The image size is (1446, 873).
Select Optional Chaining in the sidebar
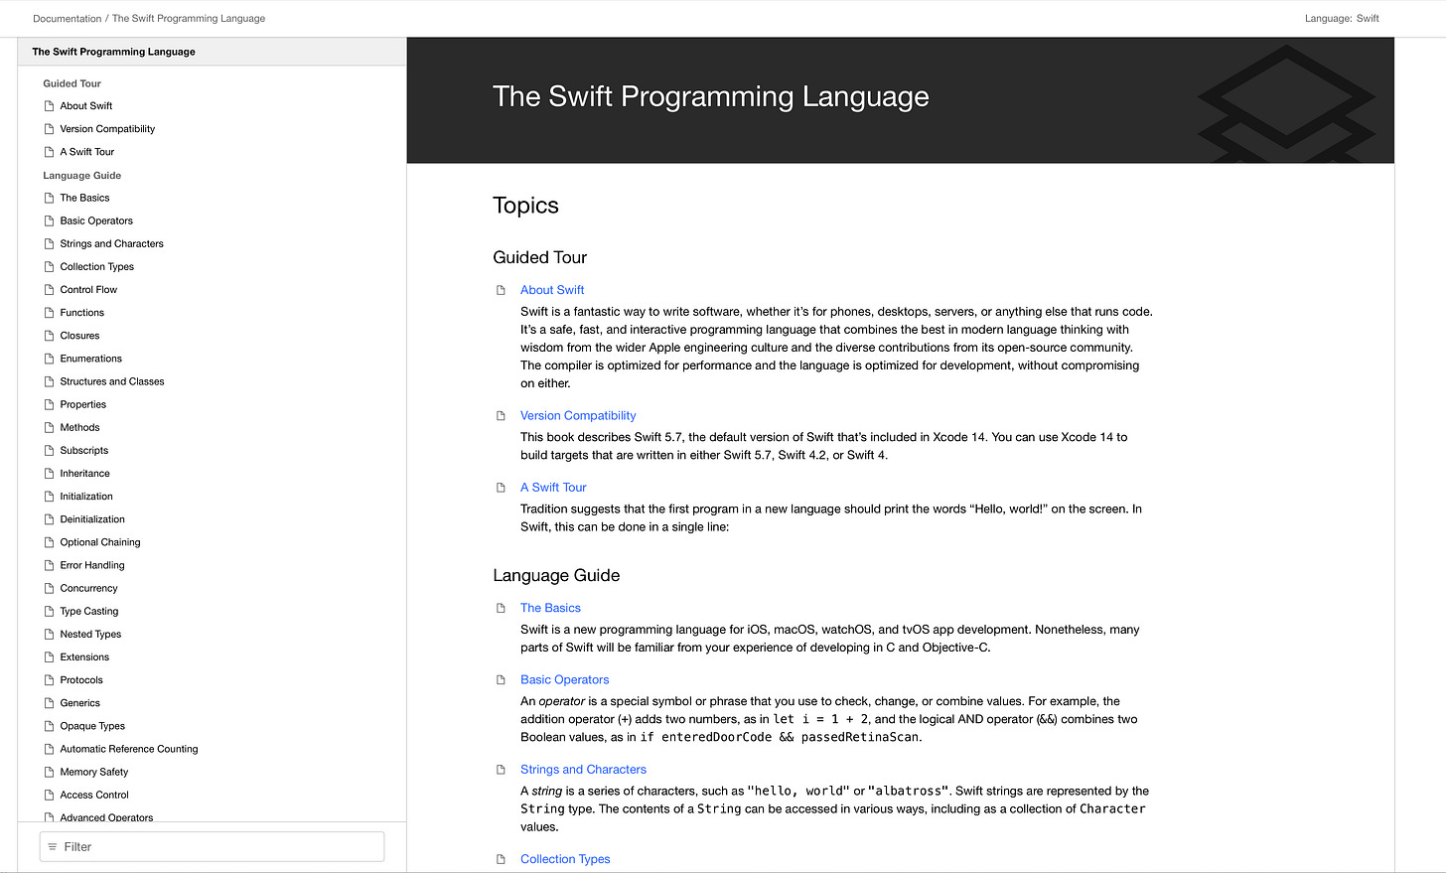point(100,542)
